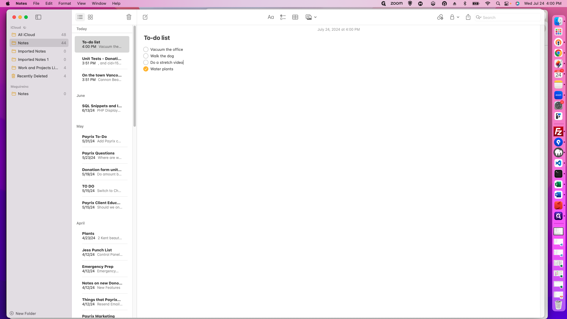Click Zoom menu bar item
The height and width of the screenshot is (319, 567).
[x=396, y=4]
